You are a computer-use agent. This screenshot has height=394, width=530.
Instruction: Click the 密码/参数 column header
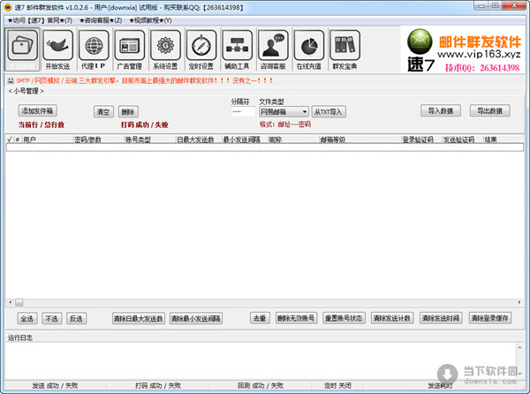99,140
